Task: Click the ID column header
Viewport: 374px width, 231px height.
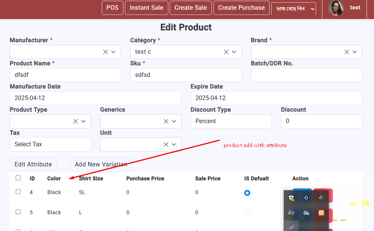Action: click(x=32, y=178)
